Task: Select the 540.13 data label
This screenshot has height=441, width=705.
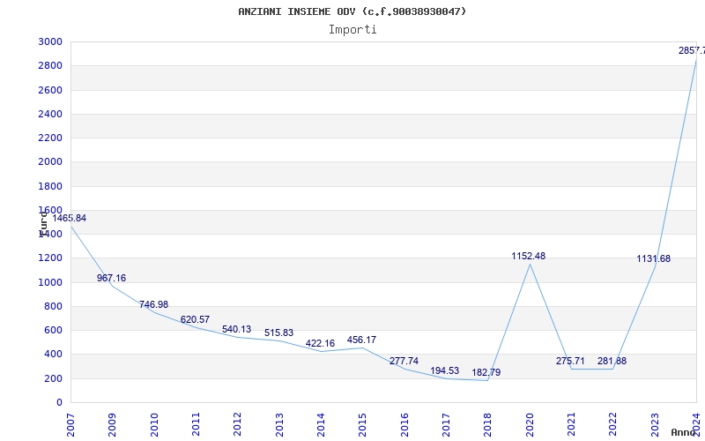Action: [x=236, y=329]
